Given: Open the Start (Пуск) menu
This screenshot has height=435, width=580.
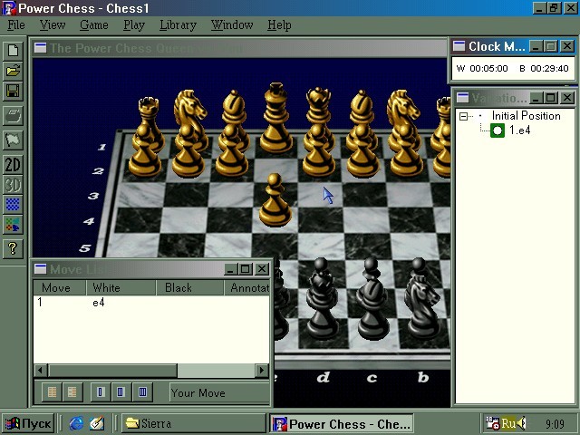Looking at the screenshot, I should pyautogui.click(x=28, y=423).
